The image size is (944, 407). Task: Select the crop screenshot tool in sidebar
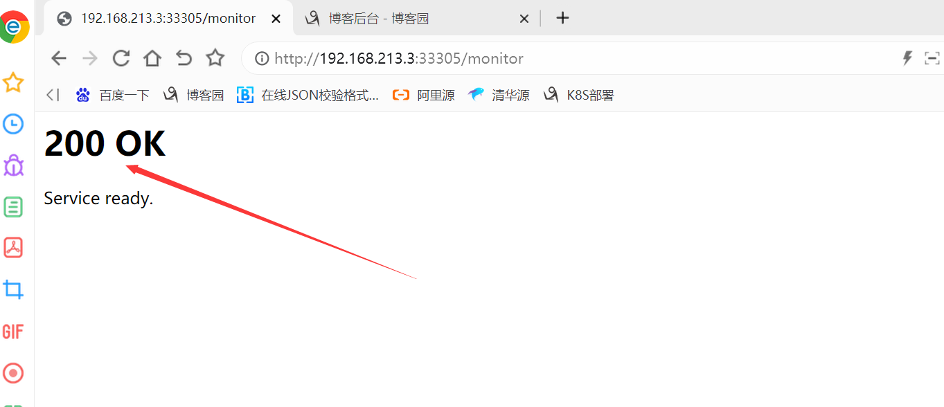13,289
